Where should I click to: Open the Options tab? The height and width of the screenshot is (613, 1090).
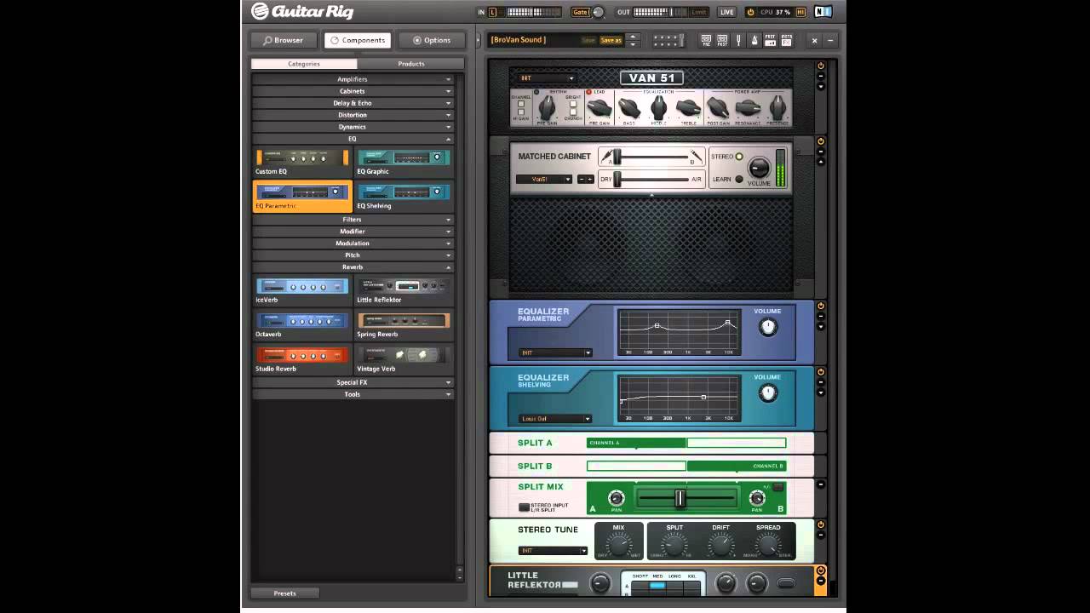coord(431,40)
